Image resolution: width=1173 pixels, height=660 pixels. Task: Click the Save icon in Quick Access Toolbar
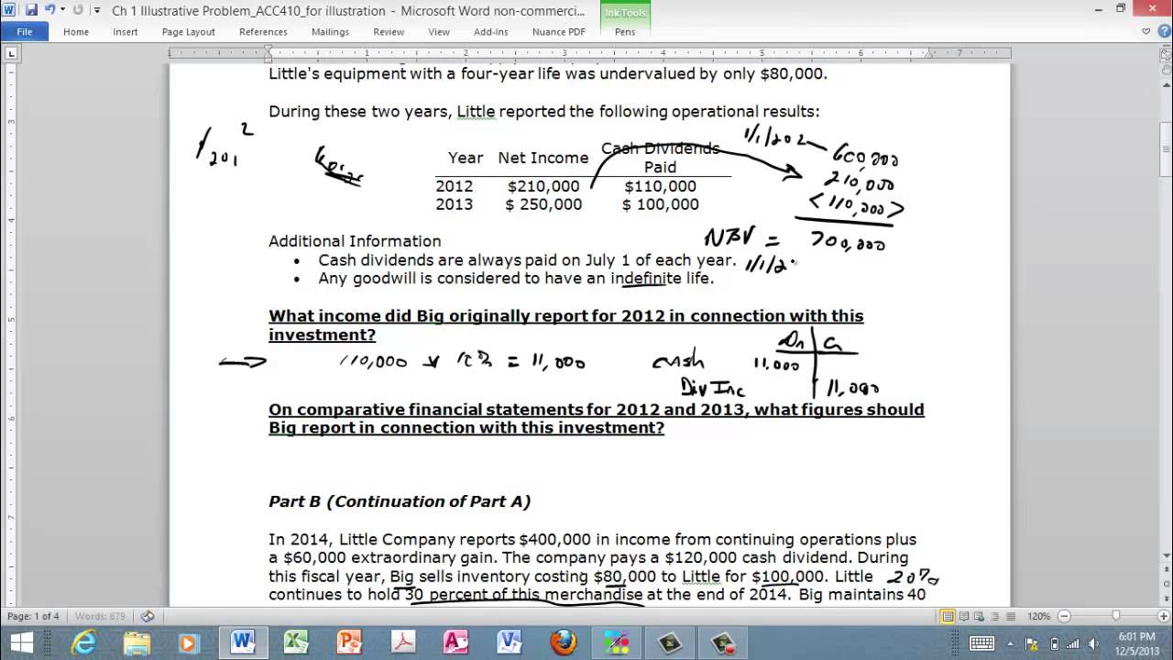31,10
